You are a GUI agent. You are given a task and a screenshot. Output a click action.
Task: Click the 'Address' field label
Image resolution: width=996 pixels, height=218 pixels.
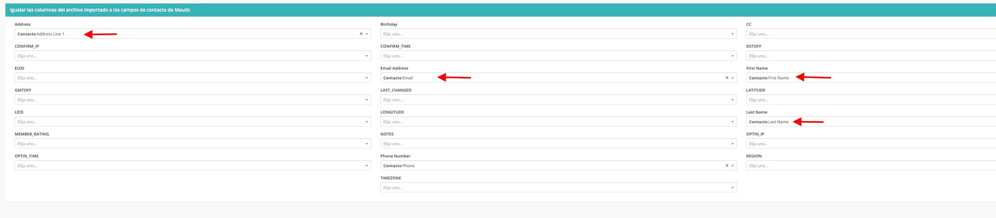[22, 24]
